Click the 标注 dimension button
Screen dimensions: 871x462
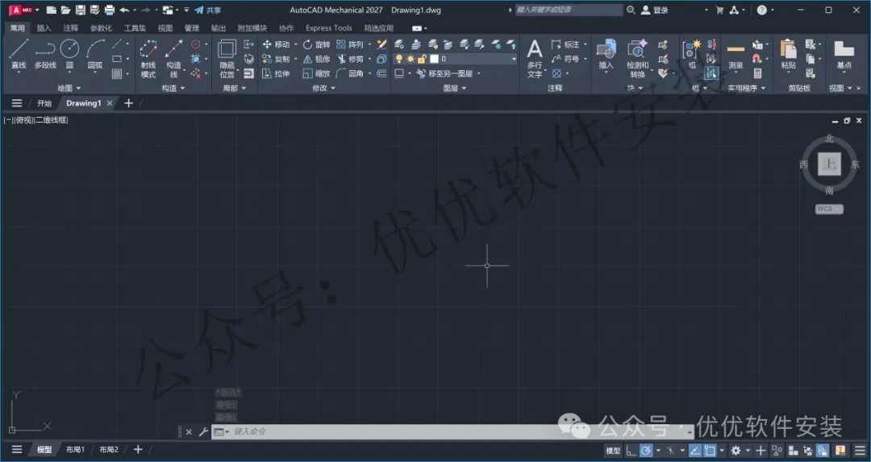[x=566, y=44]
